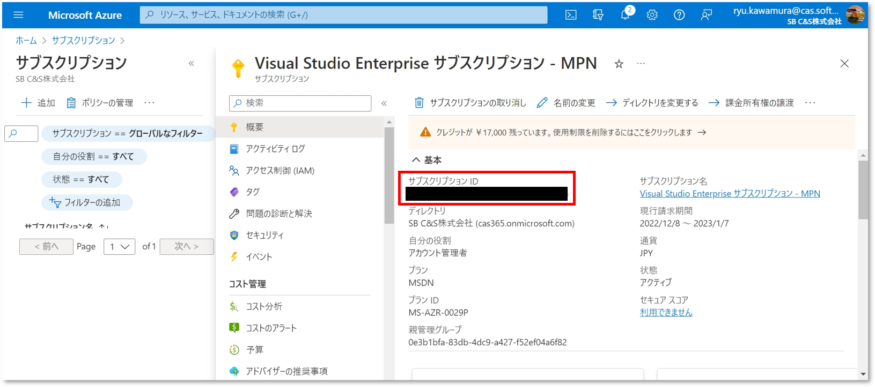Click the user account avatar
This screenshot has height=387, width=875.
click(x=855, y=15)
